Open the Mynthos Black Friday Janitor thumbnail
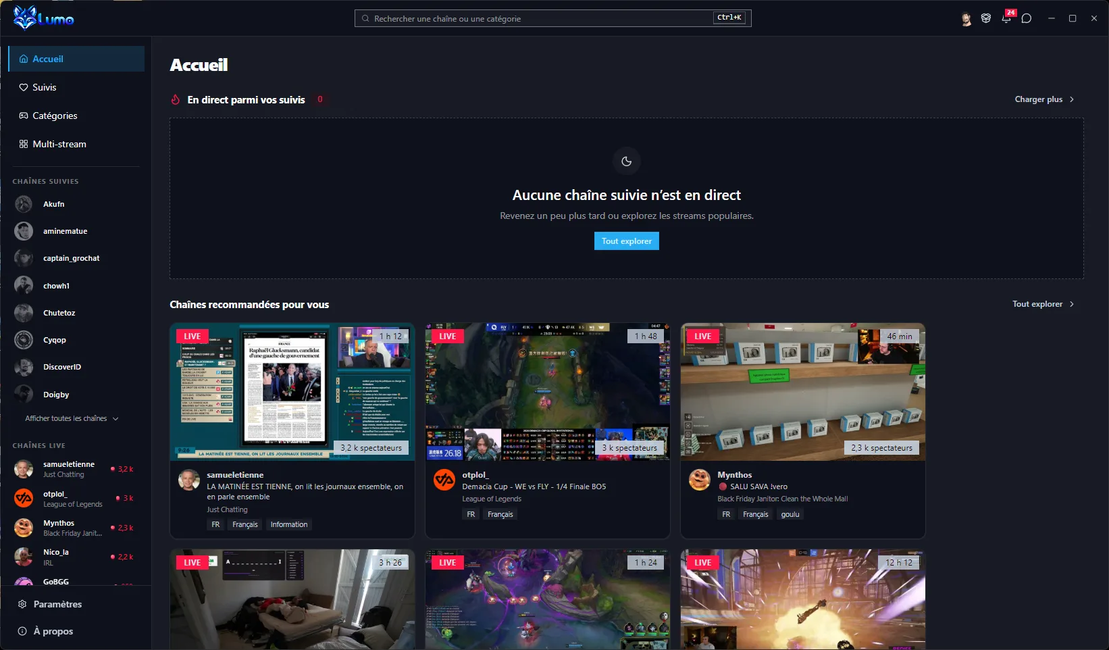1109x650 pixels. click(x=803, y=392)
